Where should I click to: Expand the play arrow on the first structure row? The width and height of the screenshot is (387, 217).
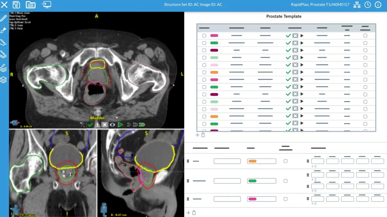click(302, 36)
